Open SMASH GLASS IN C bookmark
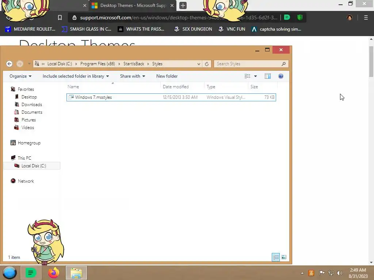374x280 pixels. click(87, 29)
